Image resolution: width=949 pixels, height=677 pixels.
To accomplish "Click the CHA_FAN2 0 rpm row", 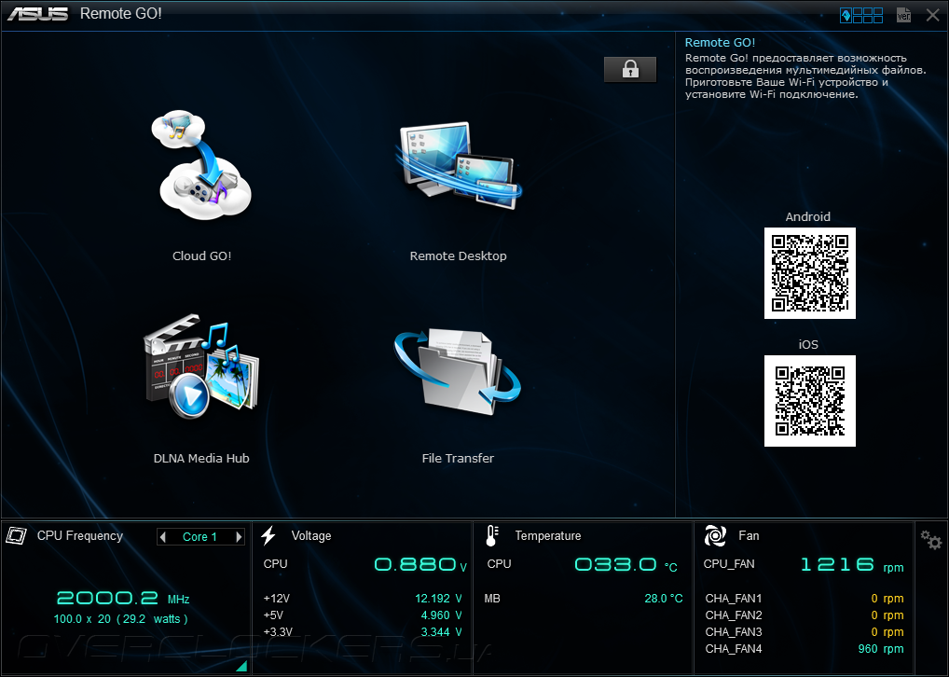I will pyautogui.click(x=805, y=615).
